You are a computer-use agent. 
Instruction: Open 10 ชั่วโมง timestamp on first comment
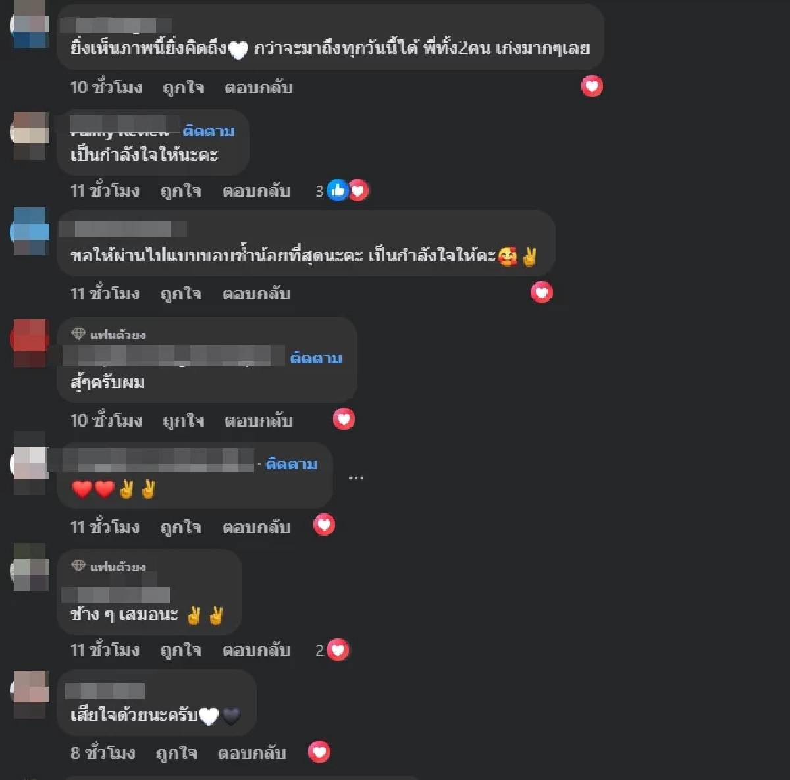(x=106, y=88)
